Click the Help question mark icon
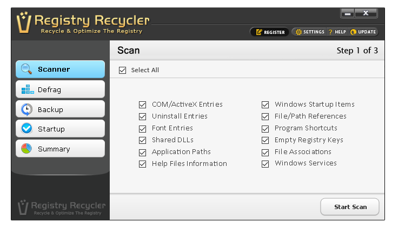The width and height of the screenshot is (405, 229). 330,32
